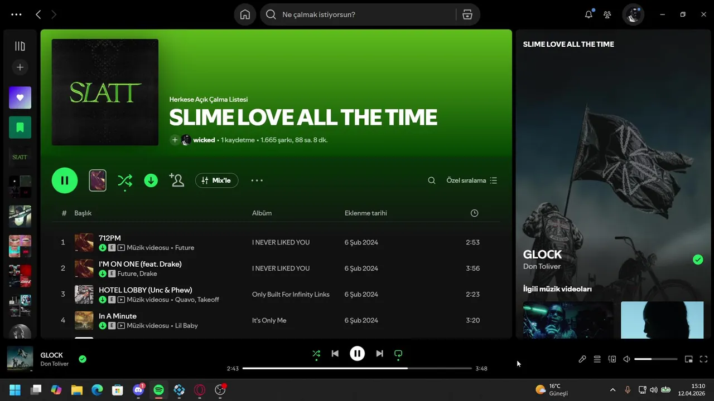Viewport: 714px width, 401px height.
Task: Toggle saved checkmark beside GLOCK in player bar
Action: click(83, 359)
